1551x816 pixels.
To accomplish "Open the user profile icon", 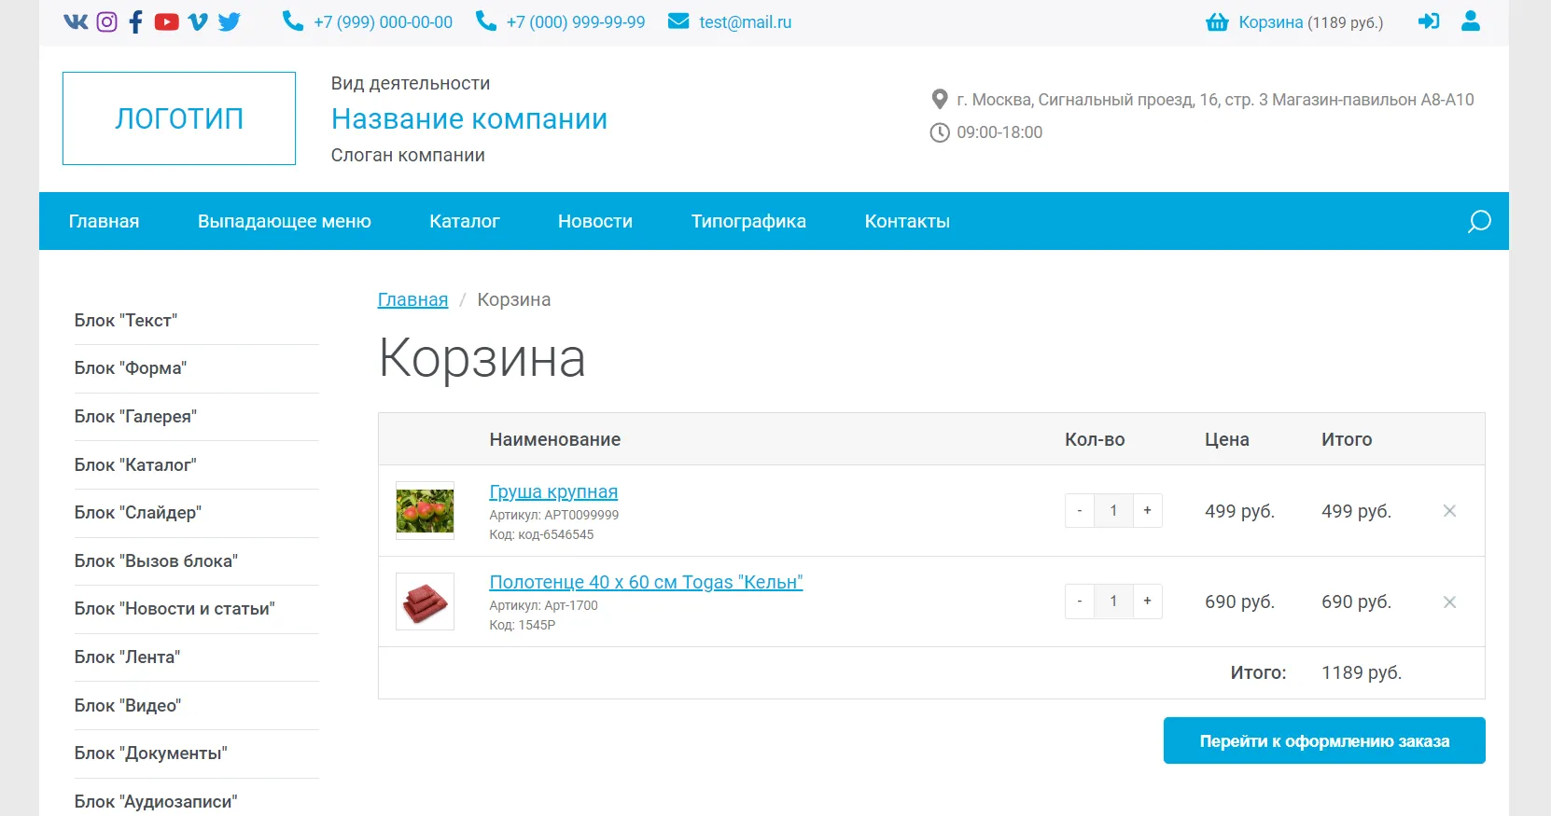I will click(1471, 21).
